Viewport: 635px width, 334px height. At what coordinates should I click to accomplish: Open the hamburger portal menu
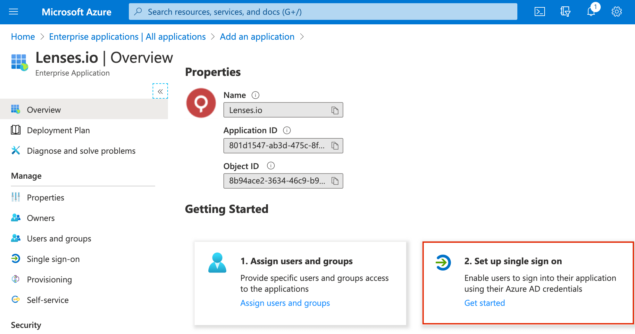13,12
